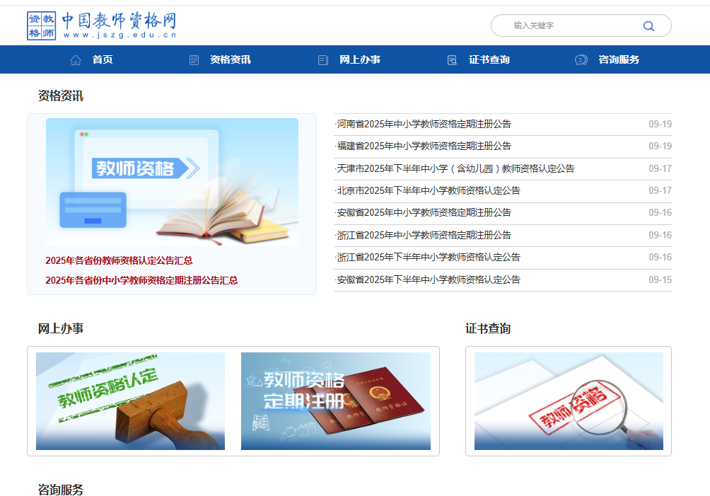The image size is (710, 496).
Task: Click the certificate icon next to 证书查询
Action: pyautogui.click(x=451, y=59)
